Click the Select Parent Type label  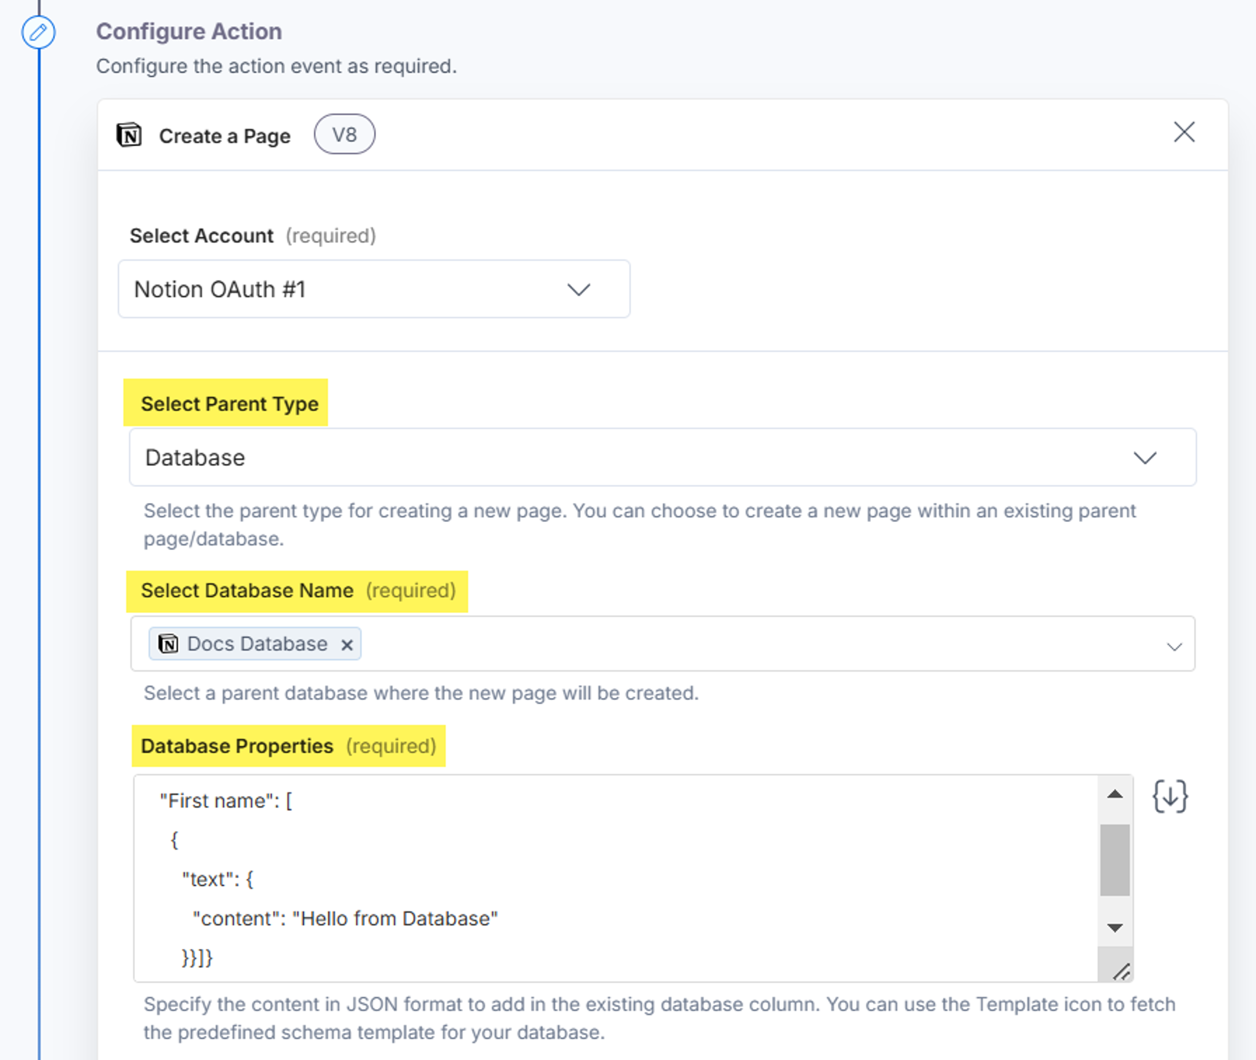pyautogui.click(x=230, y=404)
